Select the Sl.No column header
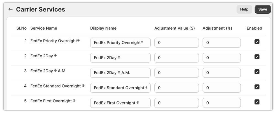This screenshot has height=113, width=276. (22, 28)
